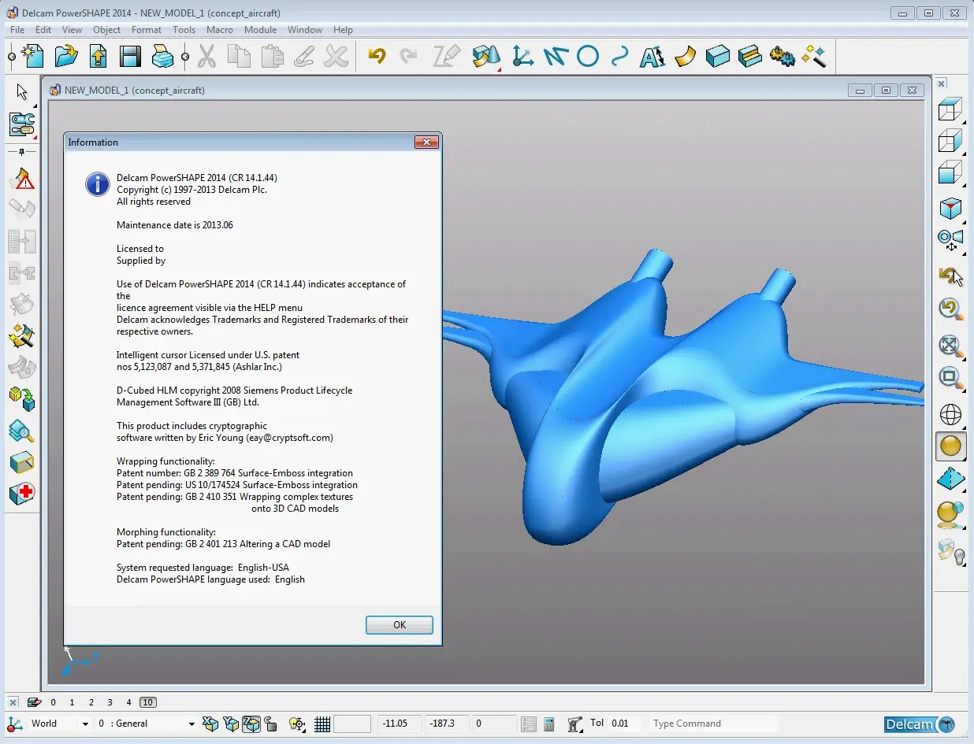Click the Delcam logo button

(919, 724)
